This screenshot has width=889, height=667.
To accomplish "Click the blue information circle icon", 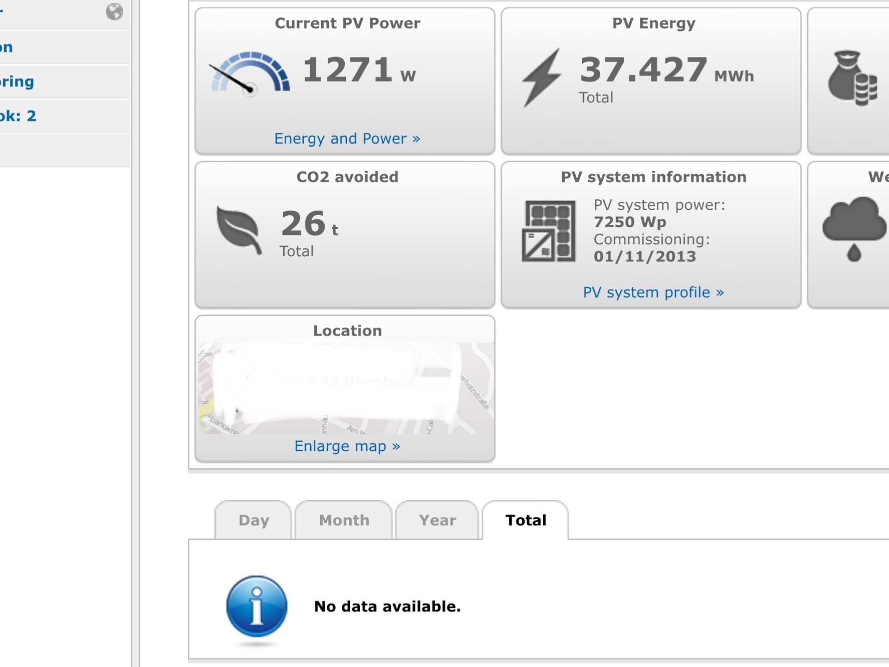I will (256, 606).
